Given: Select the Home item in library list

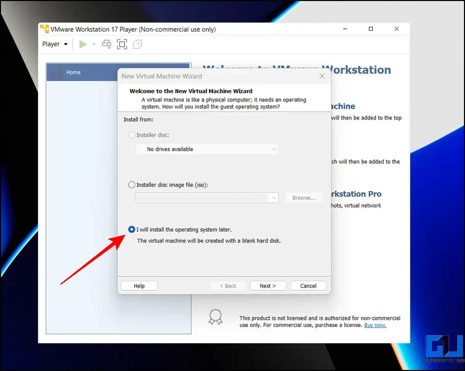Looking at the screenshot, I should (118, 72).
